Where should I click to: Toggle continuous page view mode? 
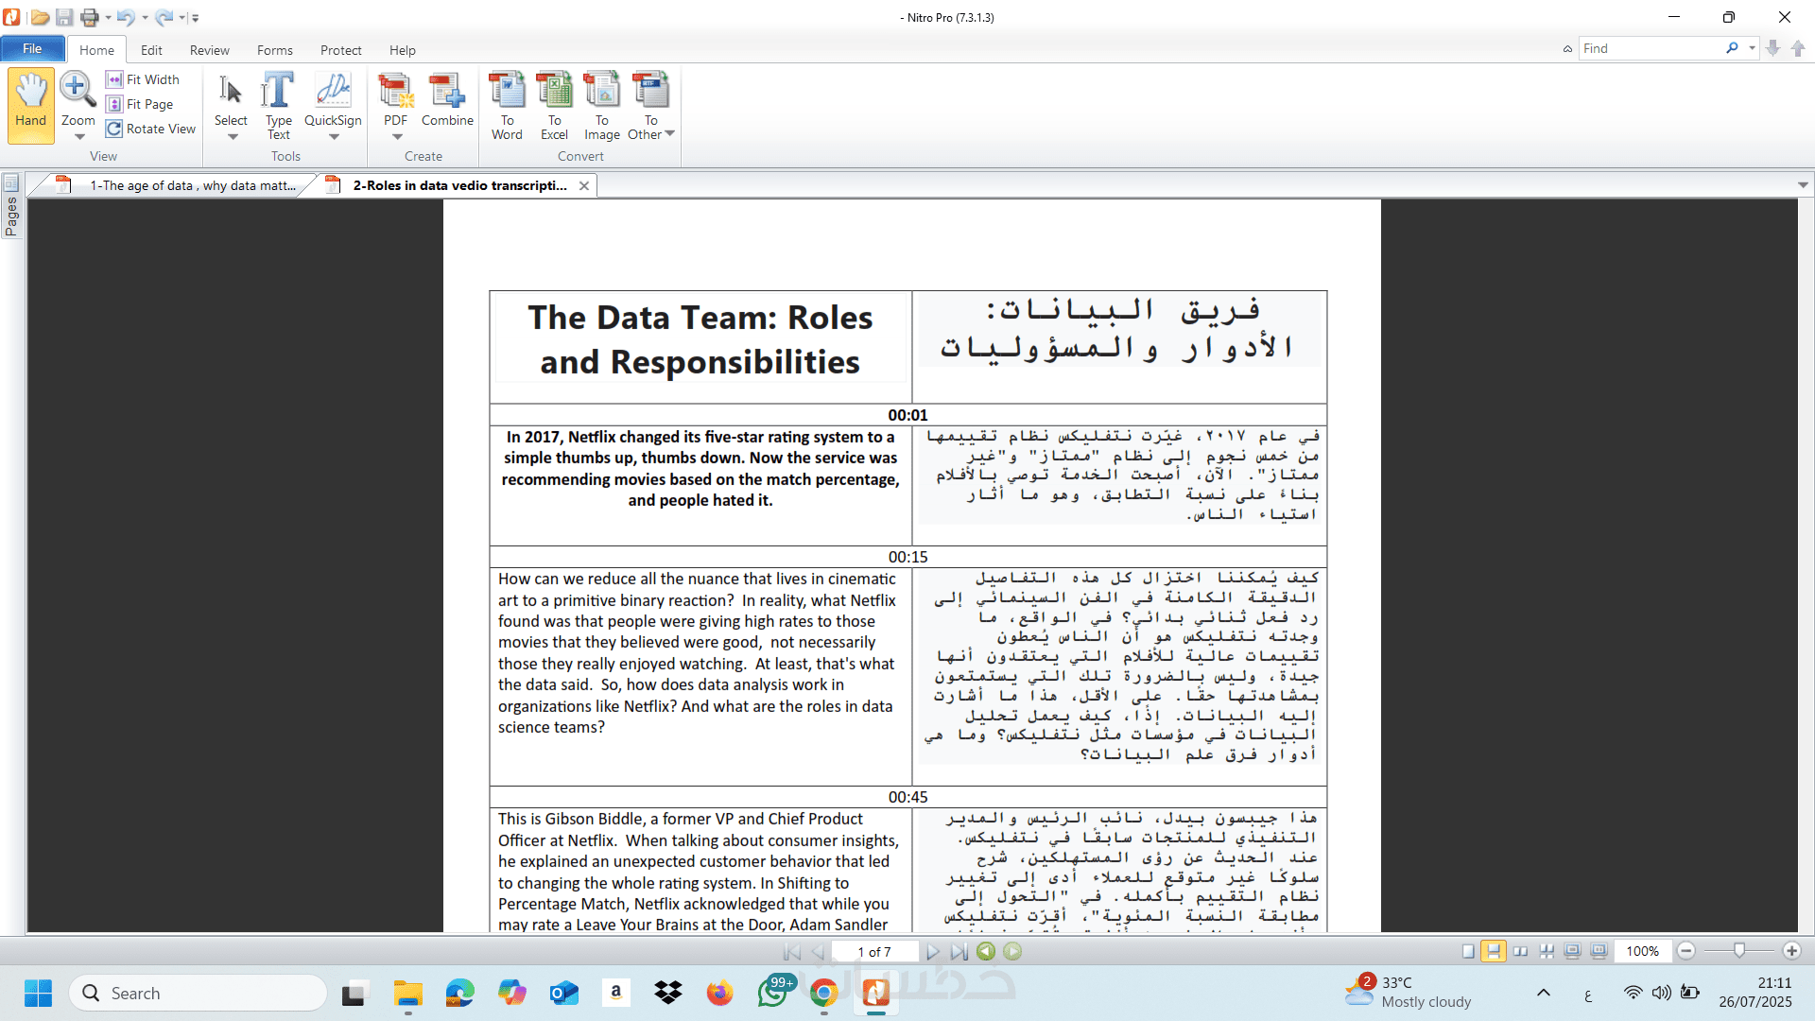pyautogui.click(x=1494, y=951)
